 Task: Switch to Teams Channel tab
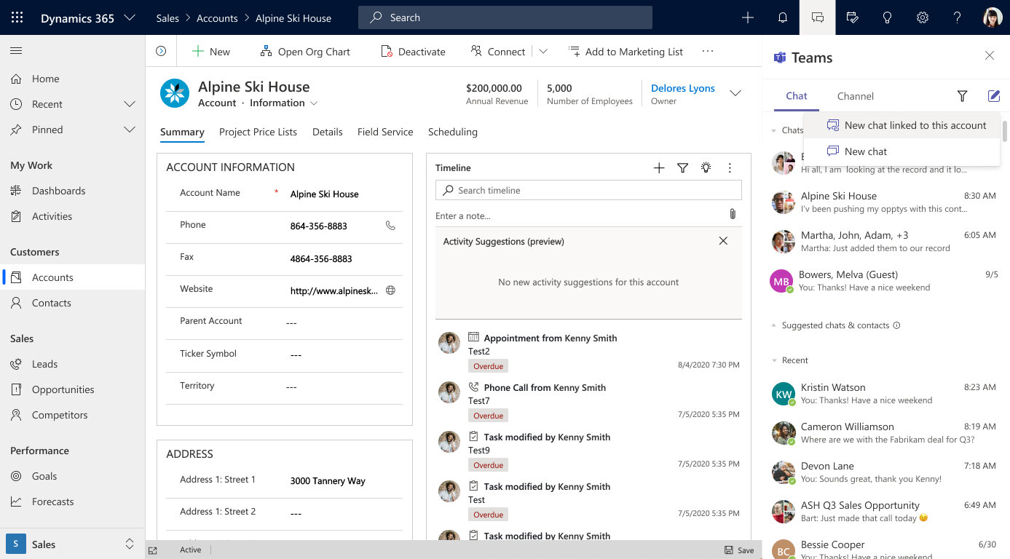(856, 96)
